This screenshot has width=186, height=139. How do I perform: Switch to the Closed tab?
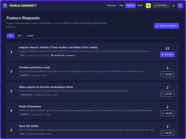point(30,36)
